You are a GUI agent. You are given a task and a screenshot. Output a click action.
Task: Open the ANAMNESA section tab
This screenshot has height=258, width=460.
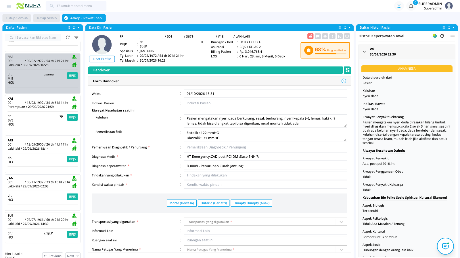(407, 69)
